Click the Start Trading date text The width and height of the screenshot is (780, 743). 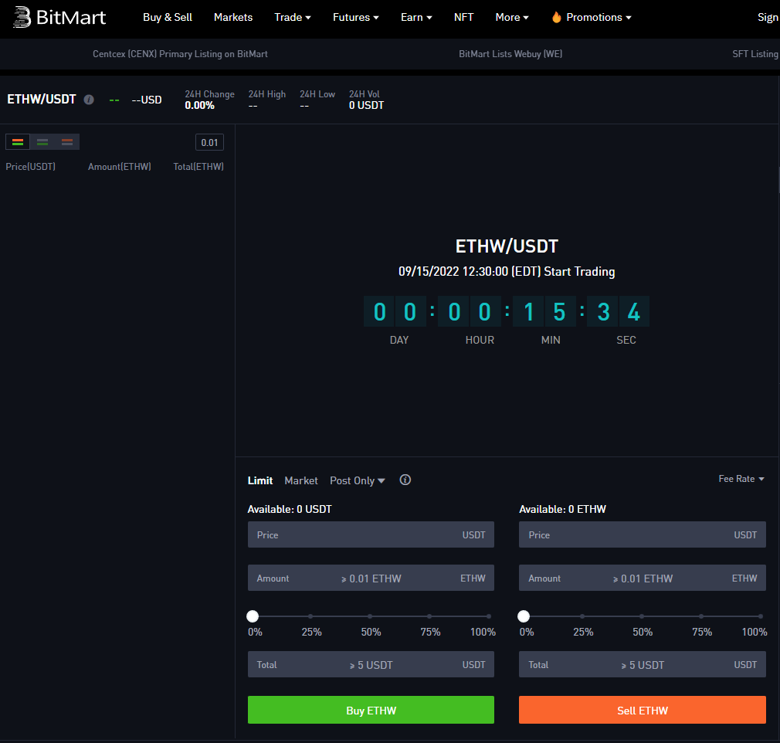[x=507, y=272]
